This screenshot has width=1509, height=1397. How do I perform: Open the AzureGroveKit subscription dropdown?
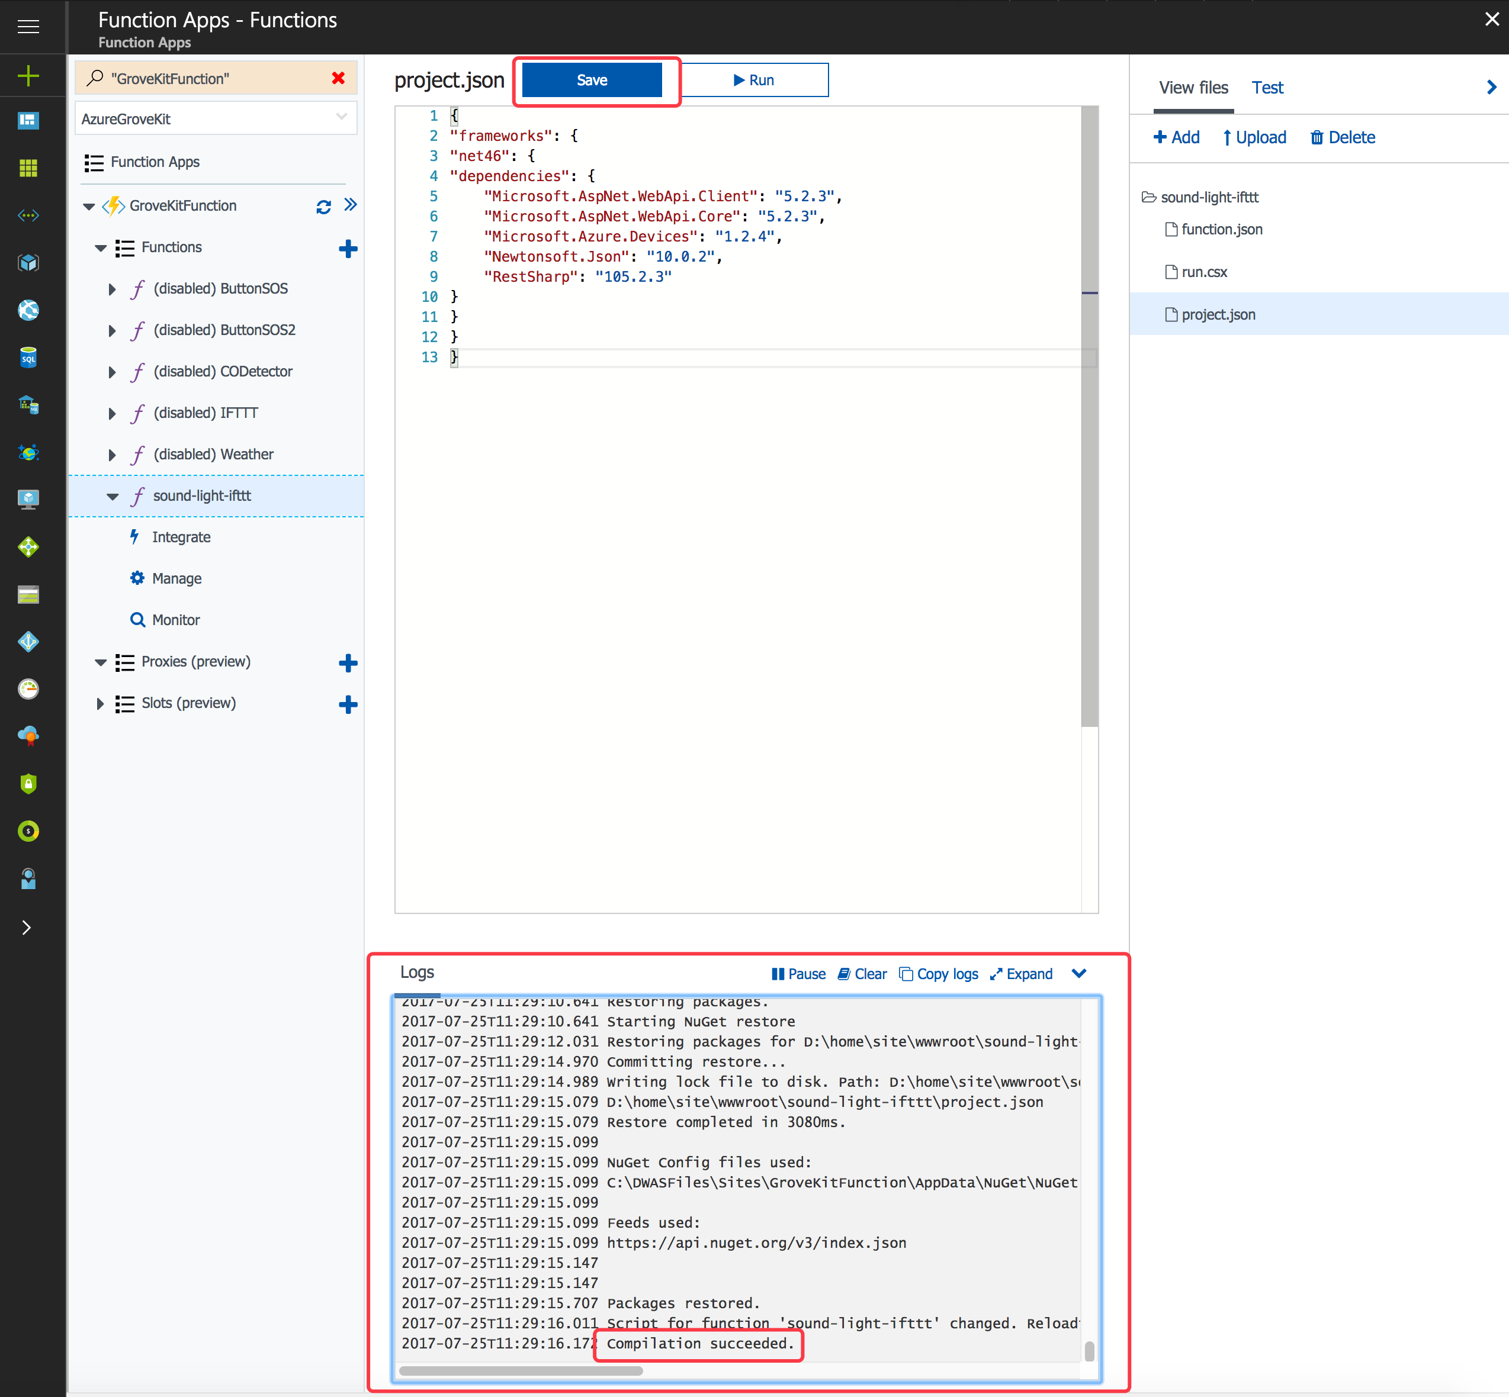[x=216, y=118]
